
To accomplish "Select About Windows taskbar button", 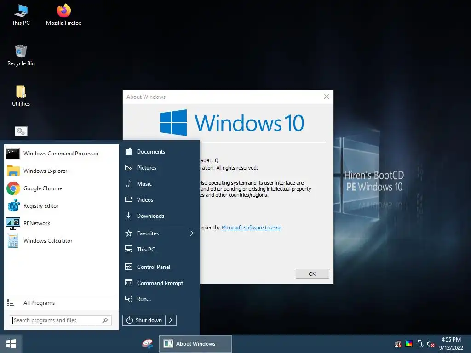I will 195,344.
